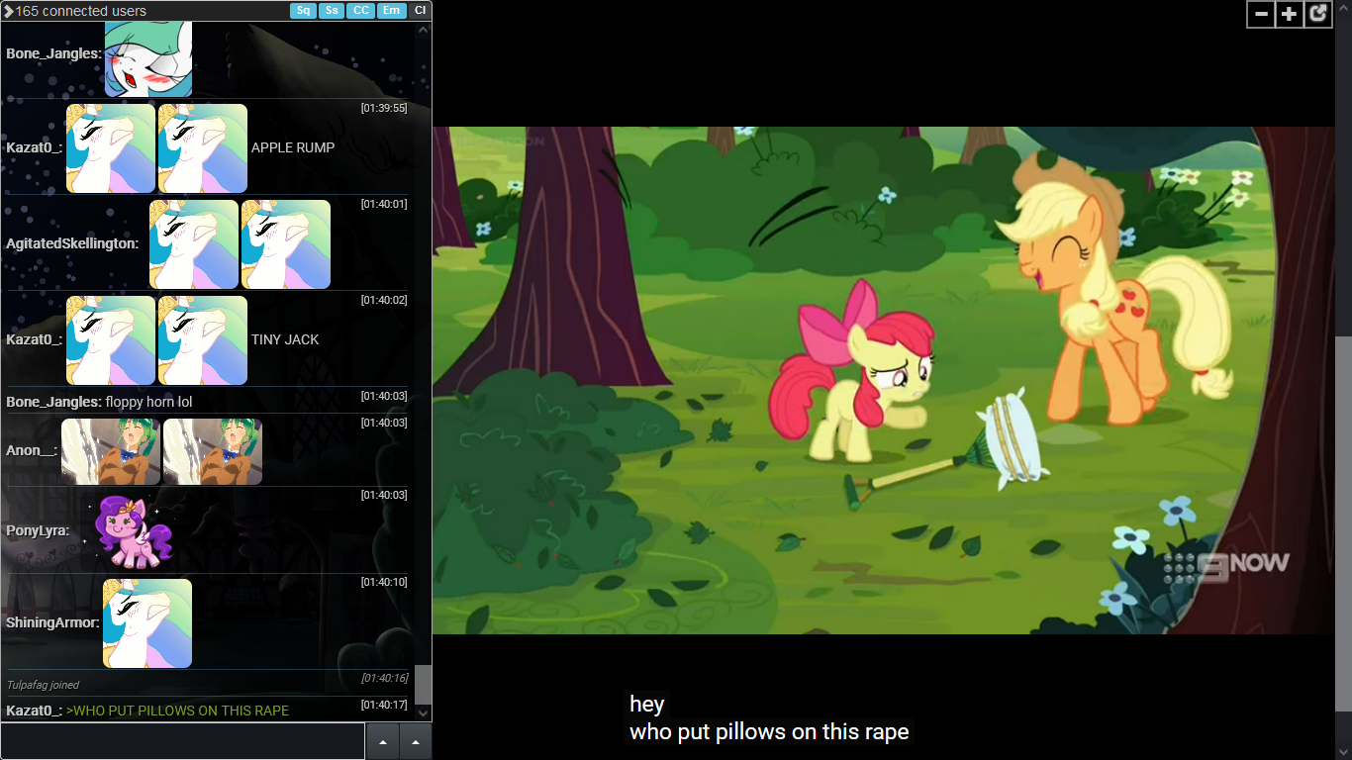Click the page's vertical scrollbar thumb
Screen dimensions: 1352x760
[x=1343, y=524]
